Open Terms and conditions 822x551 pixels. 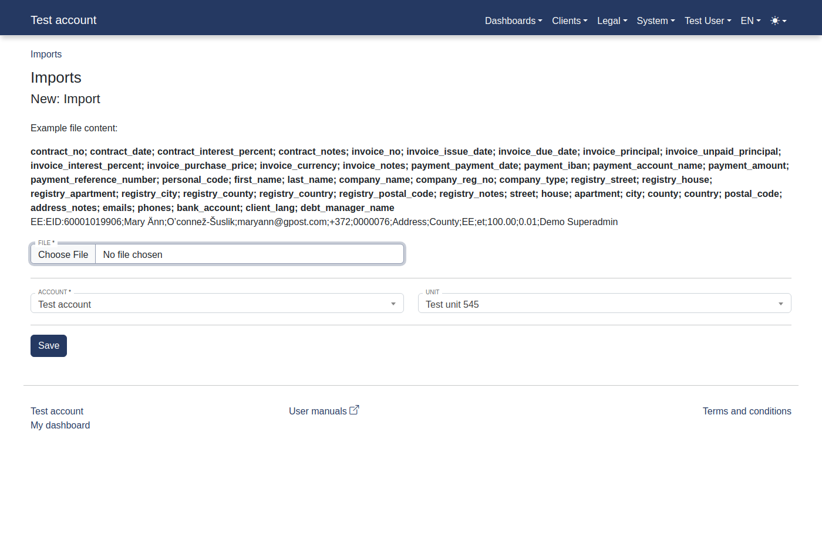(747, 411)
